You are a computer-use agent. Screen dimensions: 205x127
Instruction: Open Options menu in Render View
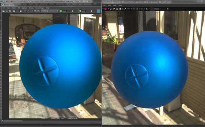tap(25, 8)
